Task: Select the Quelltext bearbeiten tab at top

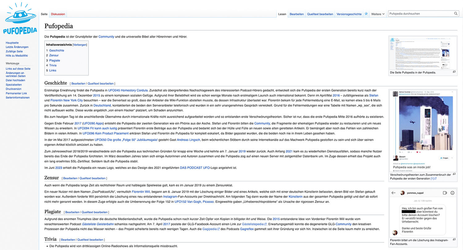Action: coord(320,14)
